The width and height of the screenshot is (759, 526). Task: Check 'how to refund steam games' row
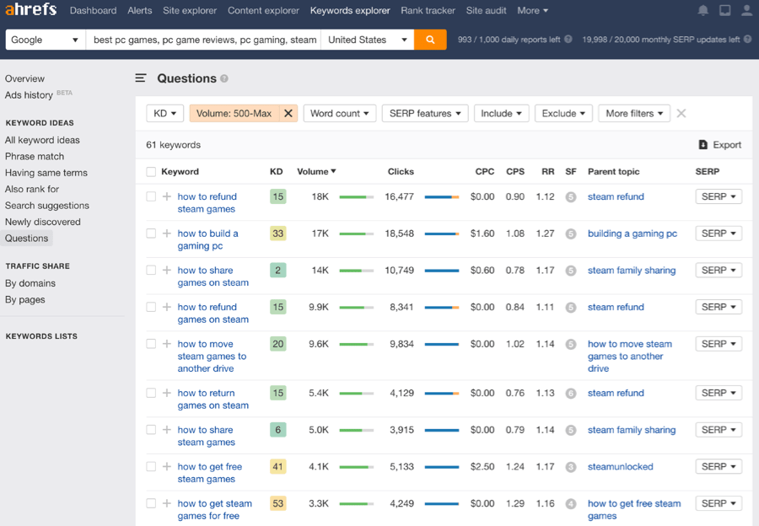(151, 196)
